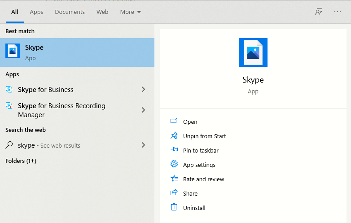Choose Unpin from Start

[204, 136]
